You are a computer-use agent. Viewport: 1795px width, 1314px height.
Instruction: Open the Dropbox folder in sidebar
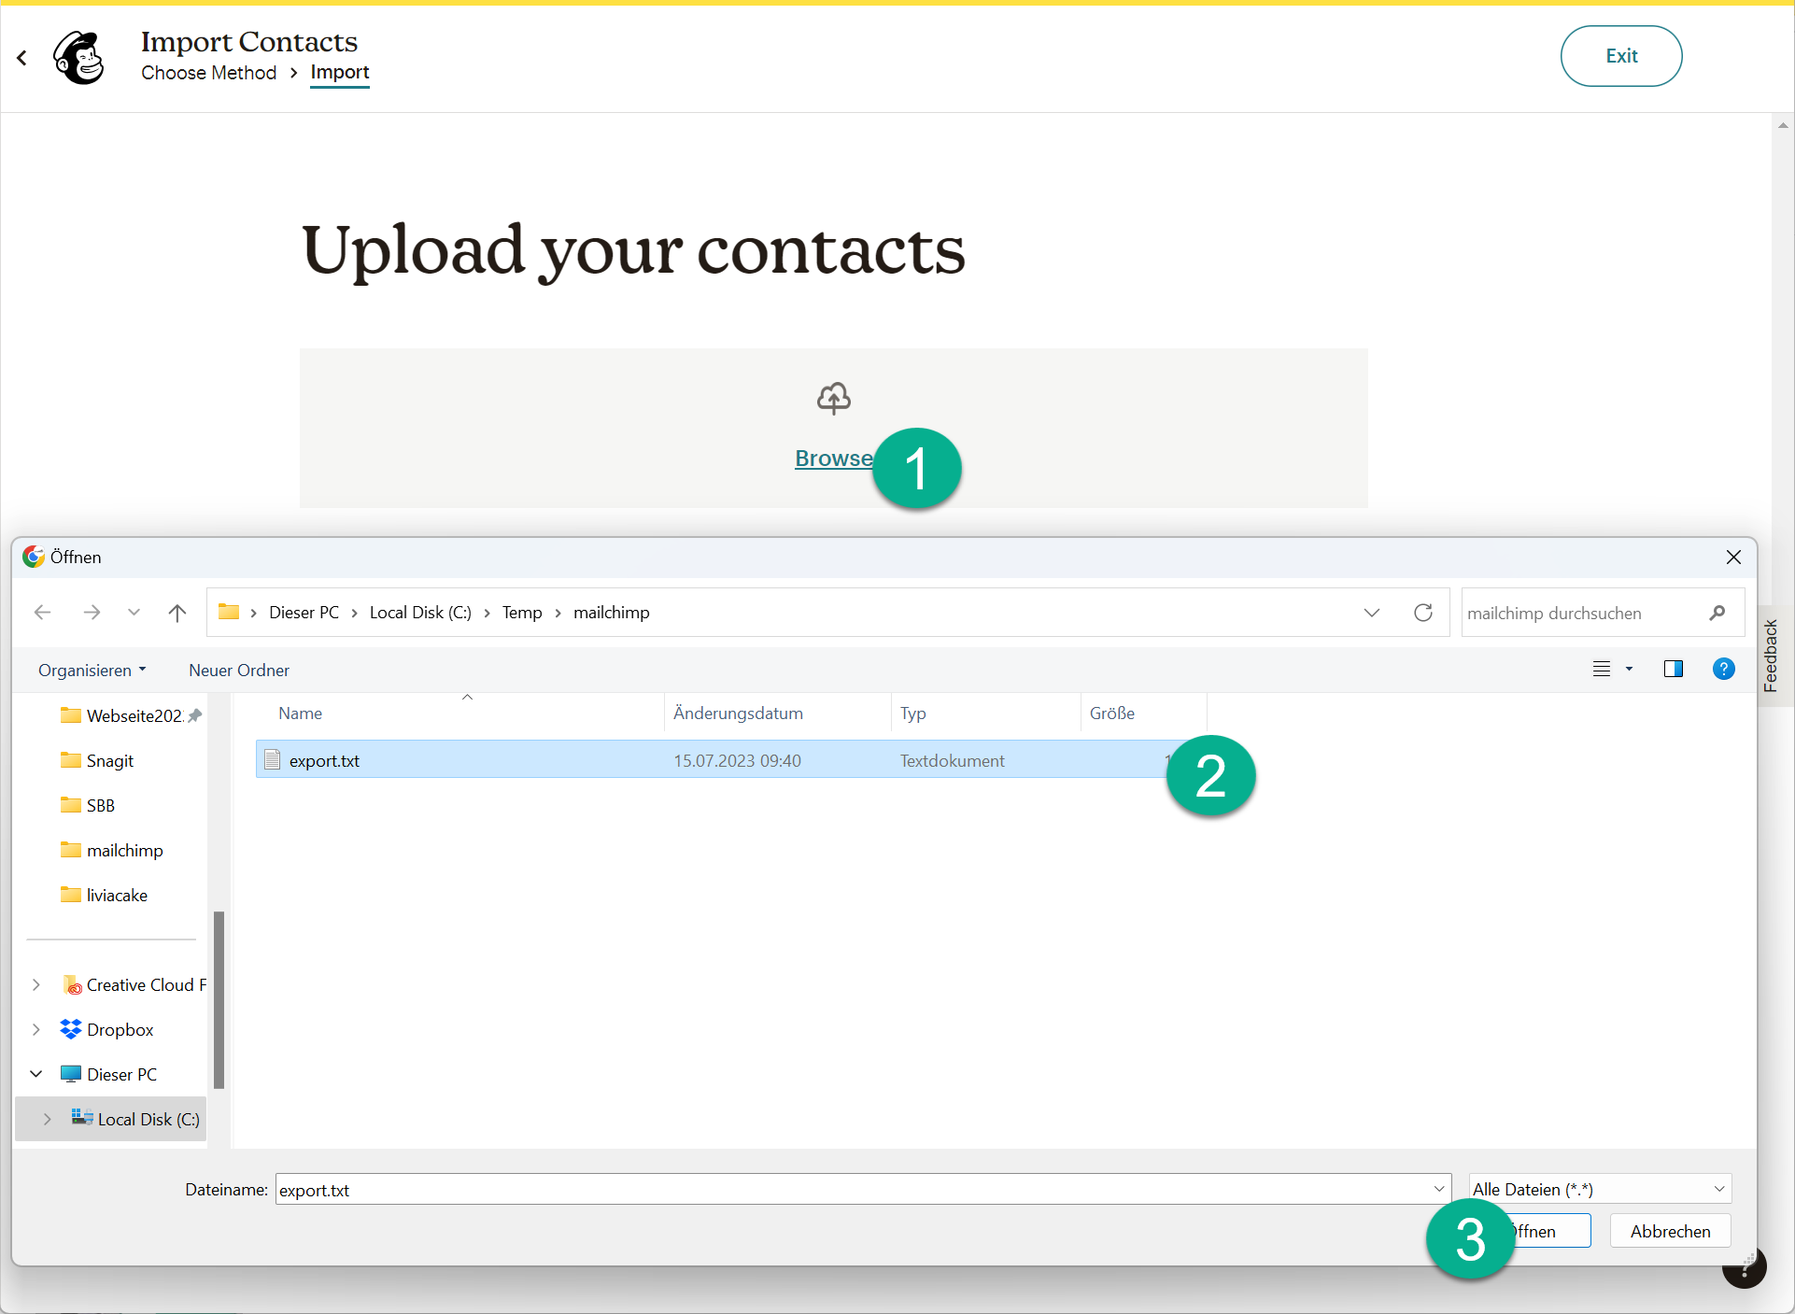pos(120,1029)
